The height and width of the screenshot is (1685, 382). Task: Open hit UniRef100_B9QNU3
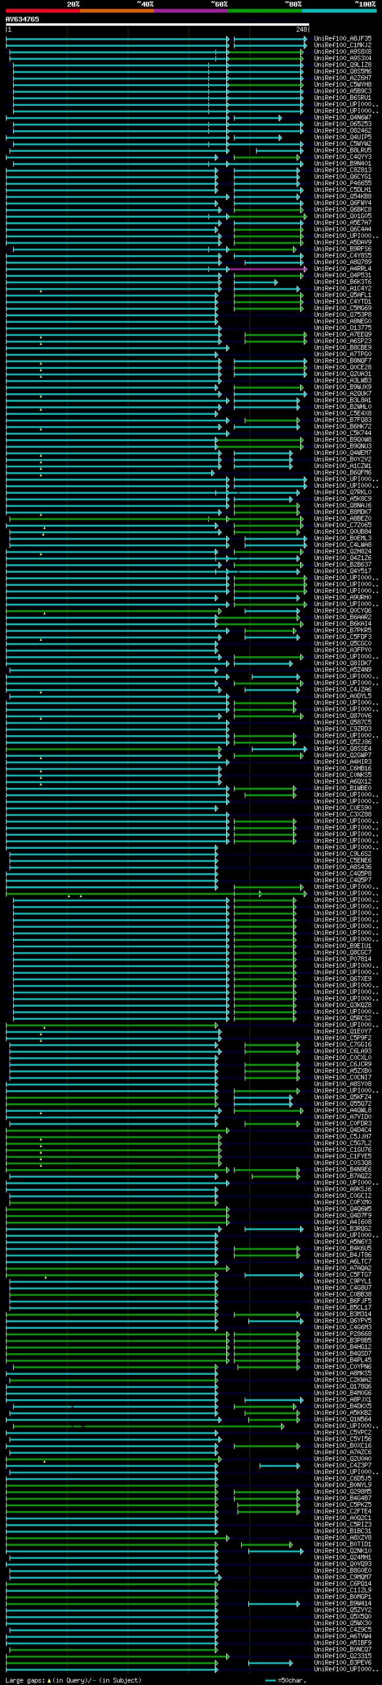(343, 446)
